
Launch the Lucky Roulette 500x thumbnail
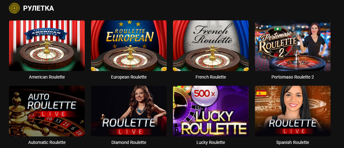(x=211, y=111)
